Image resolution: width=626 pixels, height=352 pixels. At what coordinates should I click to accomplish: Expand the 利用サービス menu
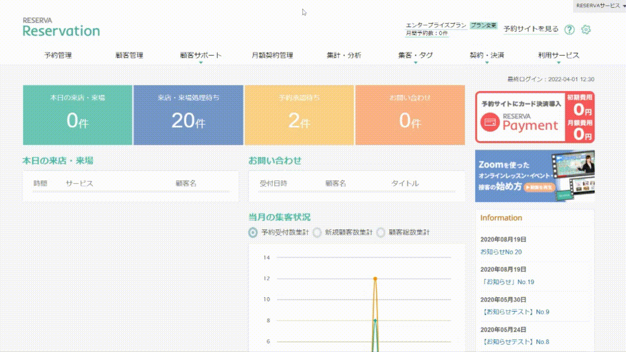pyautogui.click(x=559, y=56)
